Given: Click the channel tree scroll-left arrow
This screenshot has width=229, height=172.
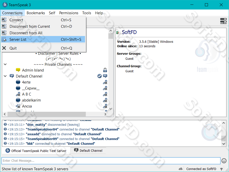Looking at the screenshot, I should tap(5, 114).
